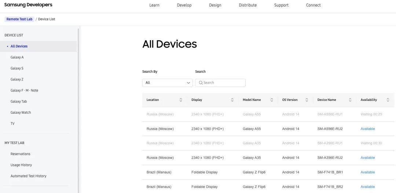
Task: Click Model Name column header label
Action: click(x=252, y=100)
